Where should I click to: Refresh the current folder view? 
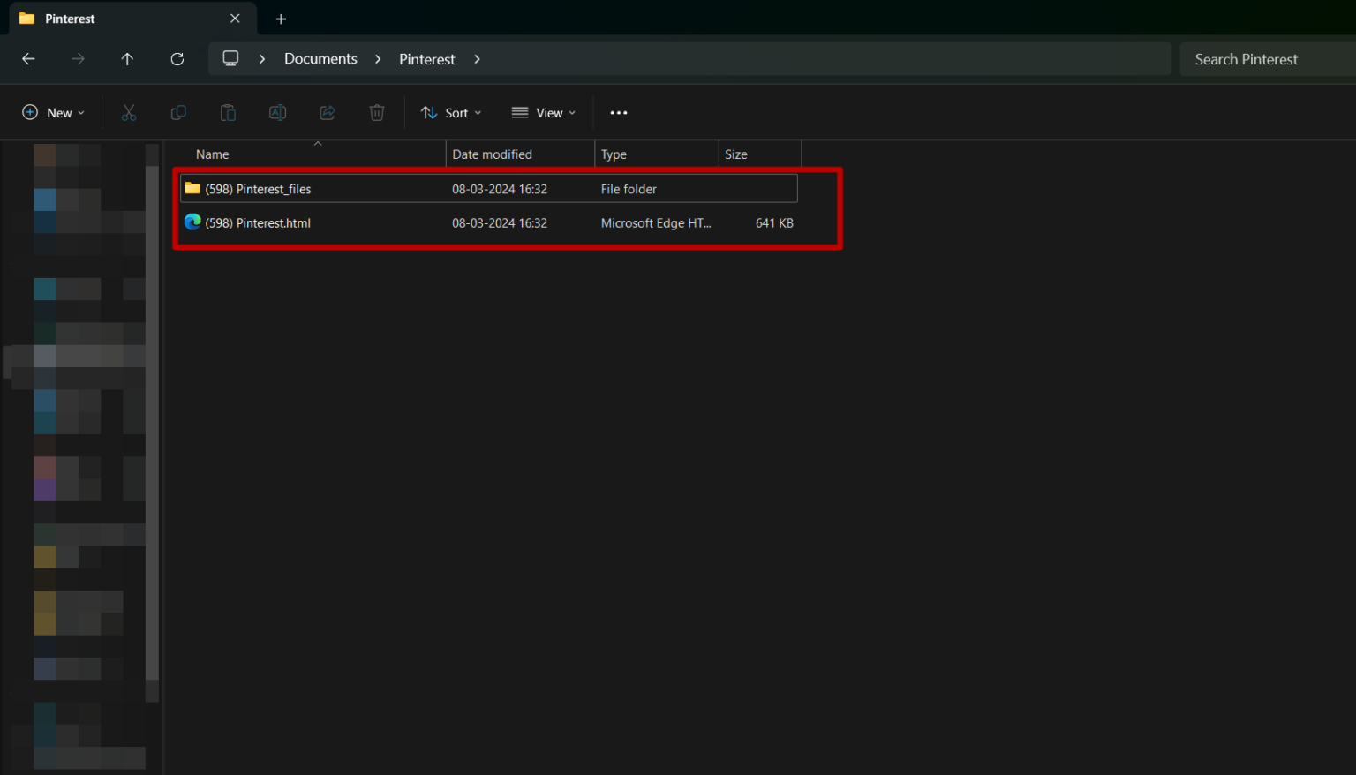pos(177,59)
